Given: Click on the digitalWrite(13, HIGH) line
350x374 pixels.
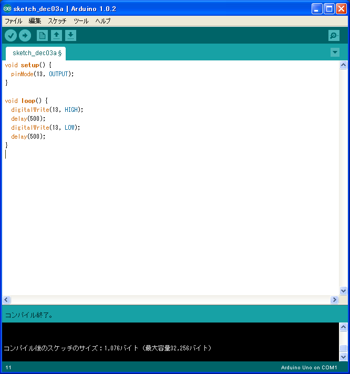Looking at the screenshot, I should pyautogui.click(x=47, y=110).
